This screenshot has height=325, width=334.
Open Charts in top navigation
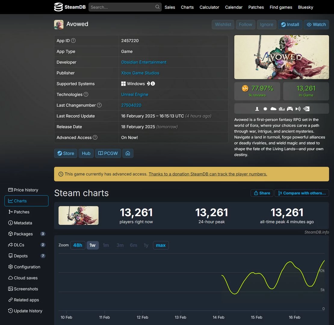click(x=187, y=7)
